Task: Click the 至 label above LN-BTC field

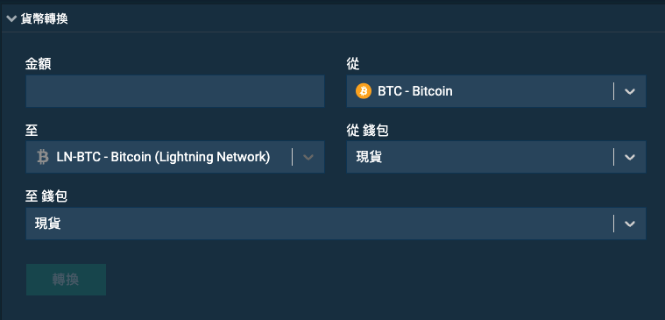Action: (x=32, y=131)
